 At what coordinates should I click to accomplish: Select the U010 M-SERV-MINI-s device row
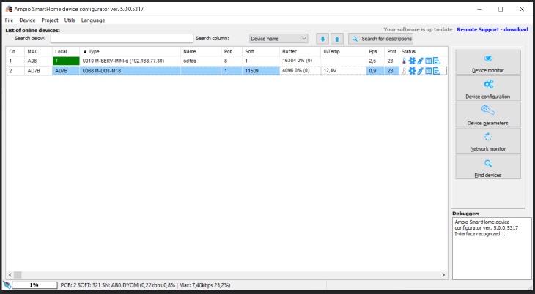click(x=226, y=61)
